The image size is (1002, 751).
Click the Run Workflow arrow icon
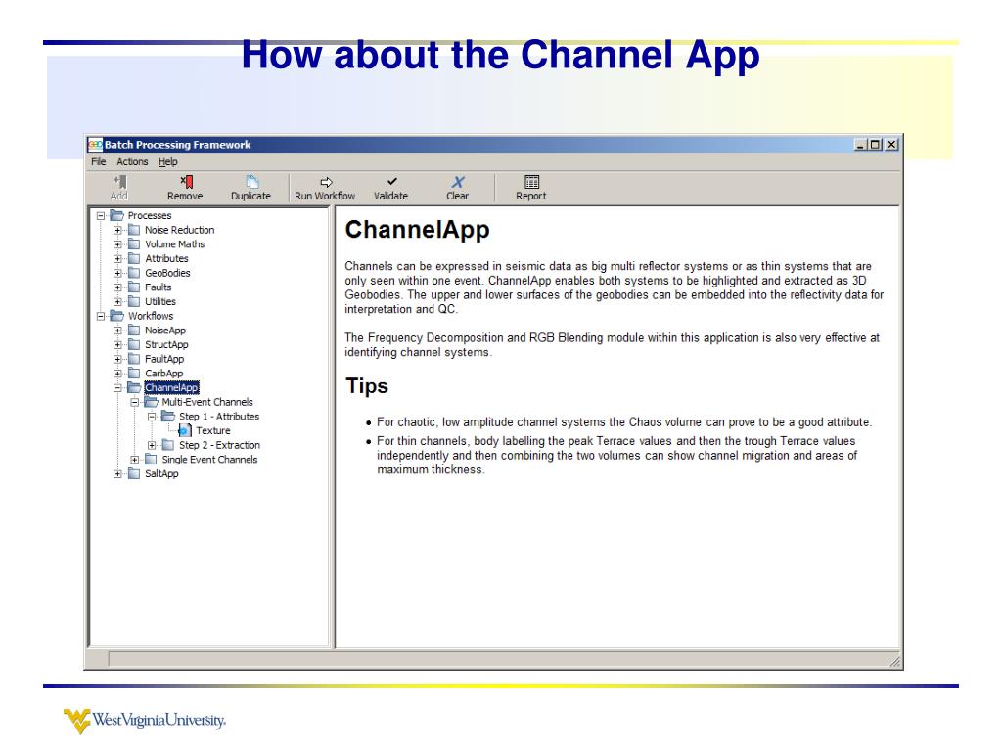(x=326, y=182)
